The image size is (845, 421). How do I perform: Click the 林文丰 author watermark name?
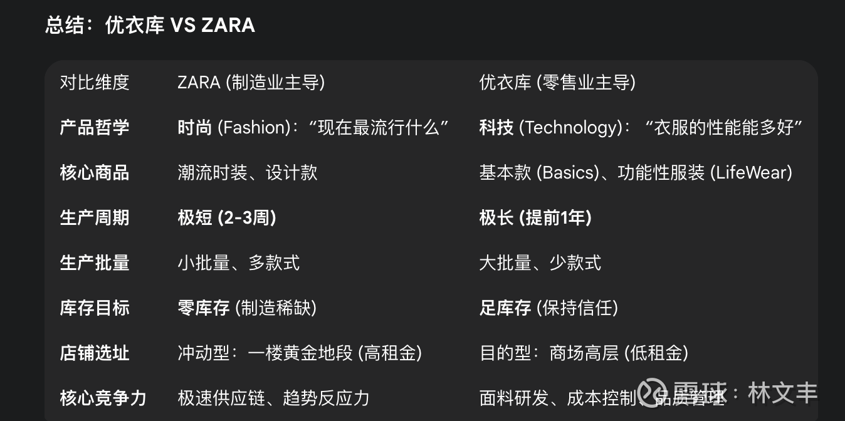782,393
